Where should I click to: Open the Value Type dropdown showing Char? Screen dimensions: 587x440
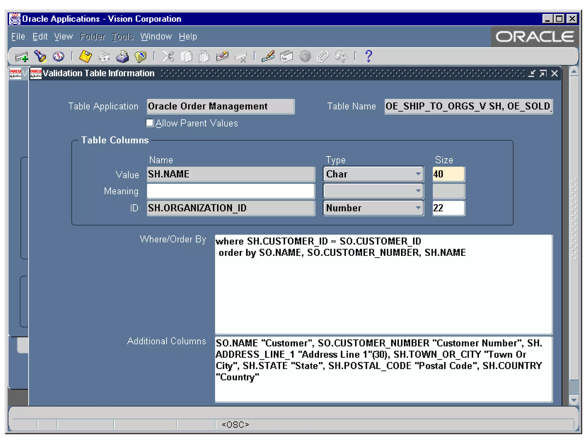coord(418,174)
